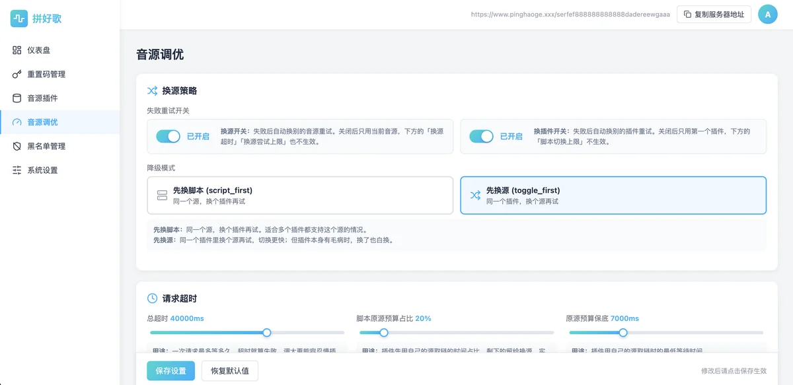
Task: Click the server URL text
Action: pos(570,14)
